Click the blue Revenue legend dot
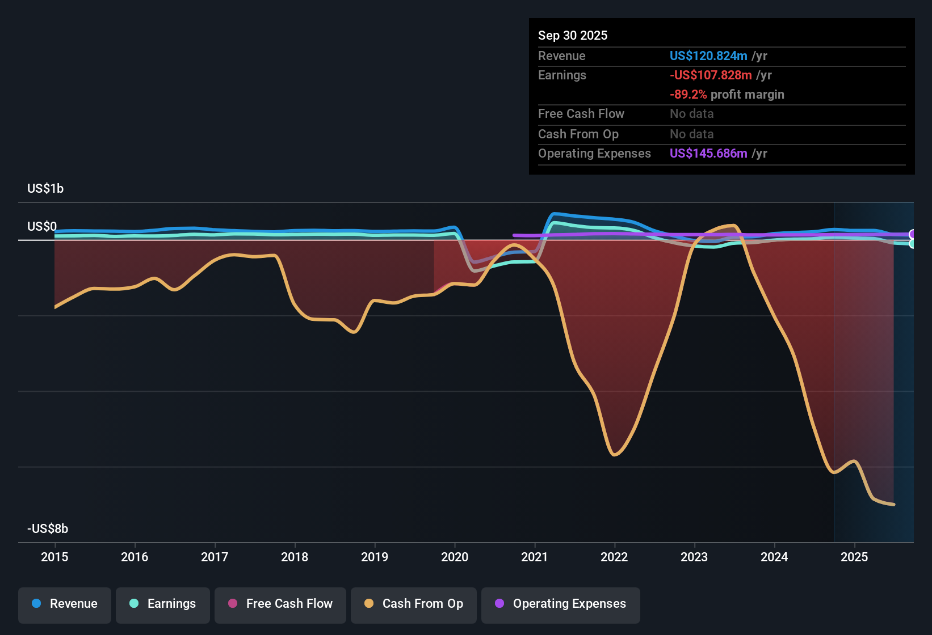This screenshot has height=635, width=932. [x=36, y=604]
